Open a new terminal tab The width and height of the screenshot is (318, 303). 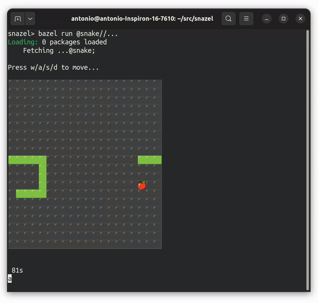(x=17, y=19)
